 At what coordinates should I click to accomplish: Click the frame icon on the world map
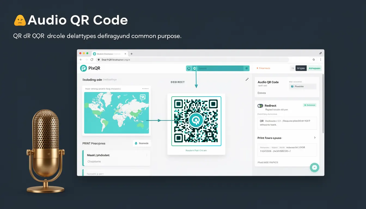[142, 97]
